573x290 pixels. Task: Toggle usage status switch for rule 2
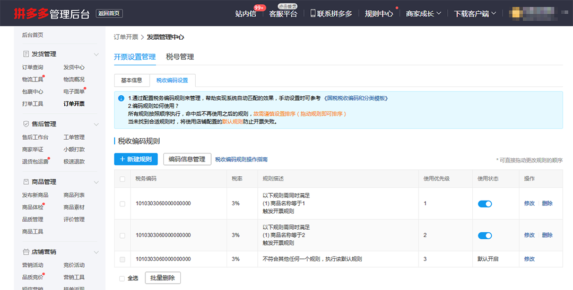point(485,235)
